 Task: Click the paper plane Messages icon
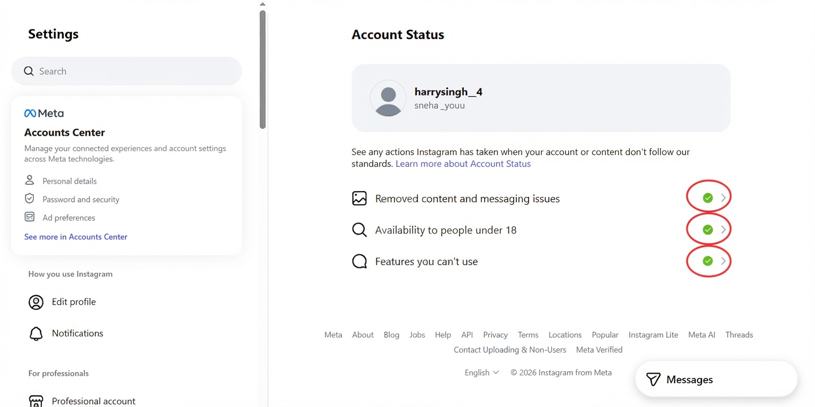pos(653,379)
